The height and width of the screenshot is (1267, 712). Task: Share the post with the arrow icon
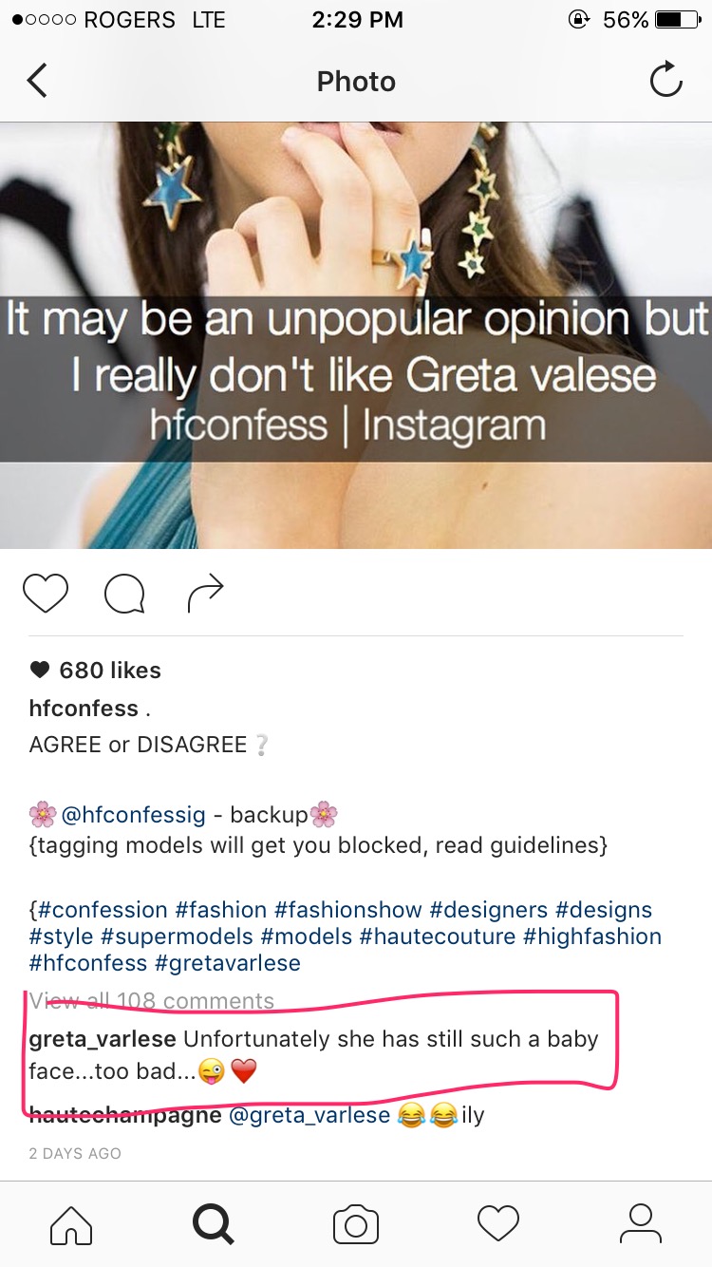tap(206, 594)
